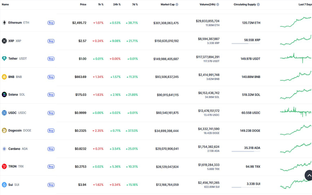Sort by 24h % column header
Viewport: 312px width, 195px height.
[x=117, y=5]
